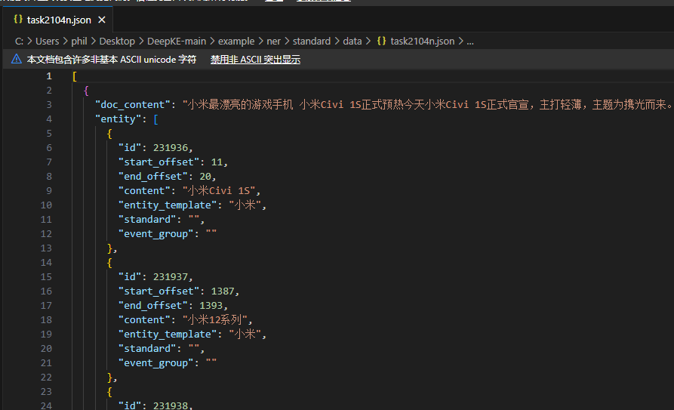Click the end_offset value 1393
Image resolution: width=674 pixels, height=410 pixels.
(211, 306)
